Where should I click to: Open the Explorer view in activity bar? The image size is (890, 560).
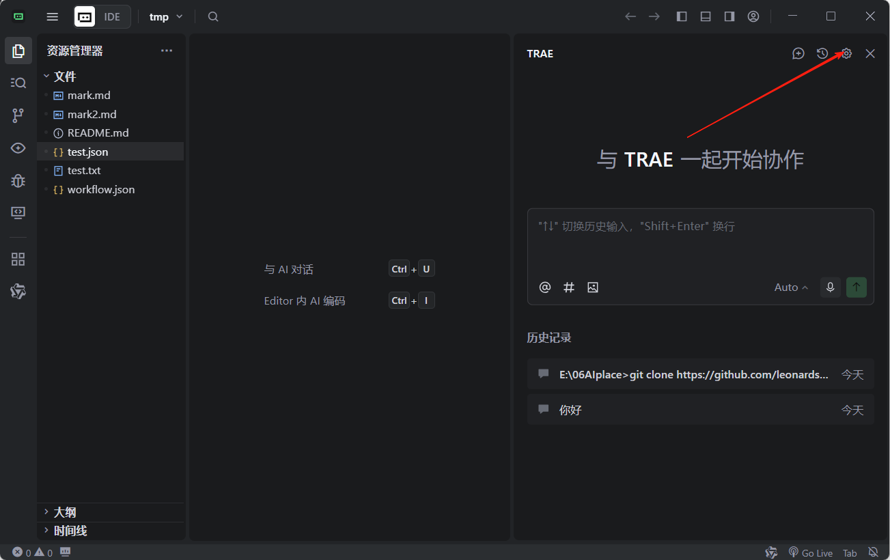click(18, 51)
